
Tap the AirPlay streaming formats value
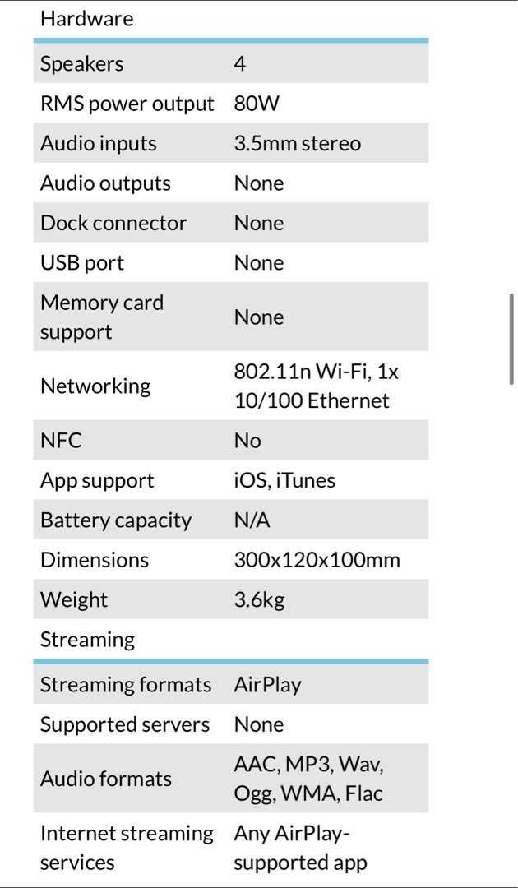tap(267, 684)
